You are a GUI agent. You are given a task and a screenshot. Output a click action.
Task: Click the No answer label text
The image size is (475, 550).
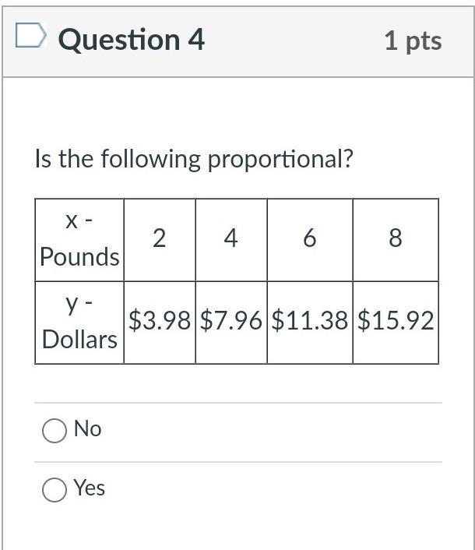tap(88, 428)
